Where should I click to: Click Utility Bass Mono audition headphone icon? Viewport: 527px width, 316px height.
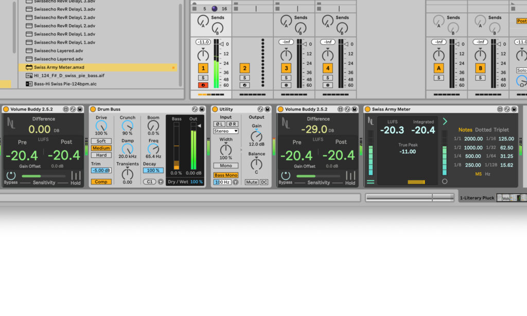pyautogui.click(x=236, y=182)
